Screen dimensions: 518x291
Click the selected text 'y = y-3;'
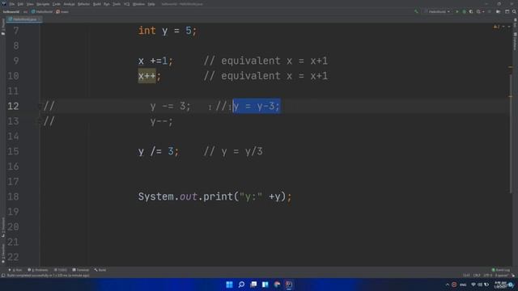pyautogui.click(x=257, y=106)
